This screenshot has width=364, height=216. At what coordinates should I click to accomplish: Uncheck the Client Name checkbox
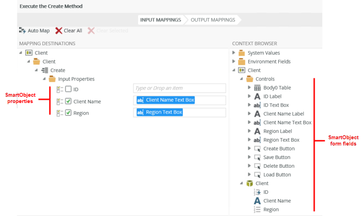tap(68, 102)
